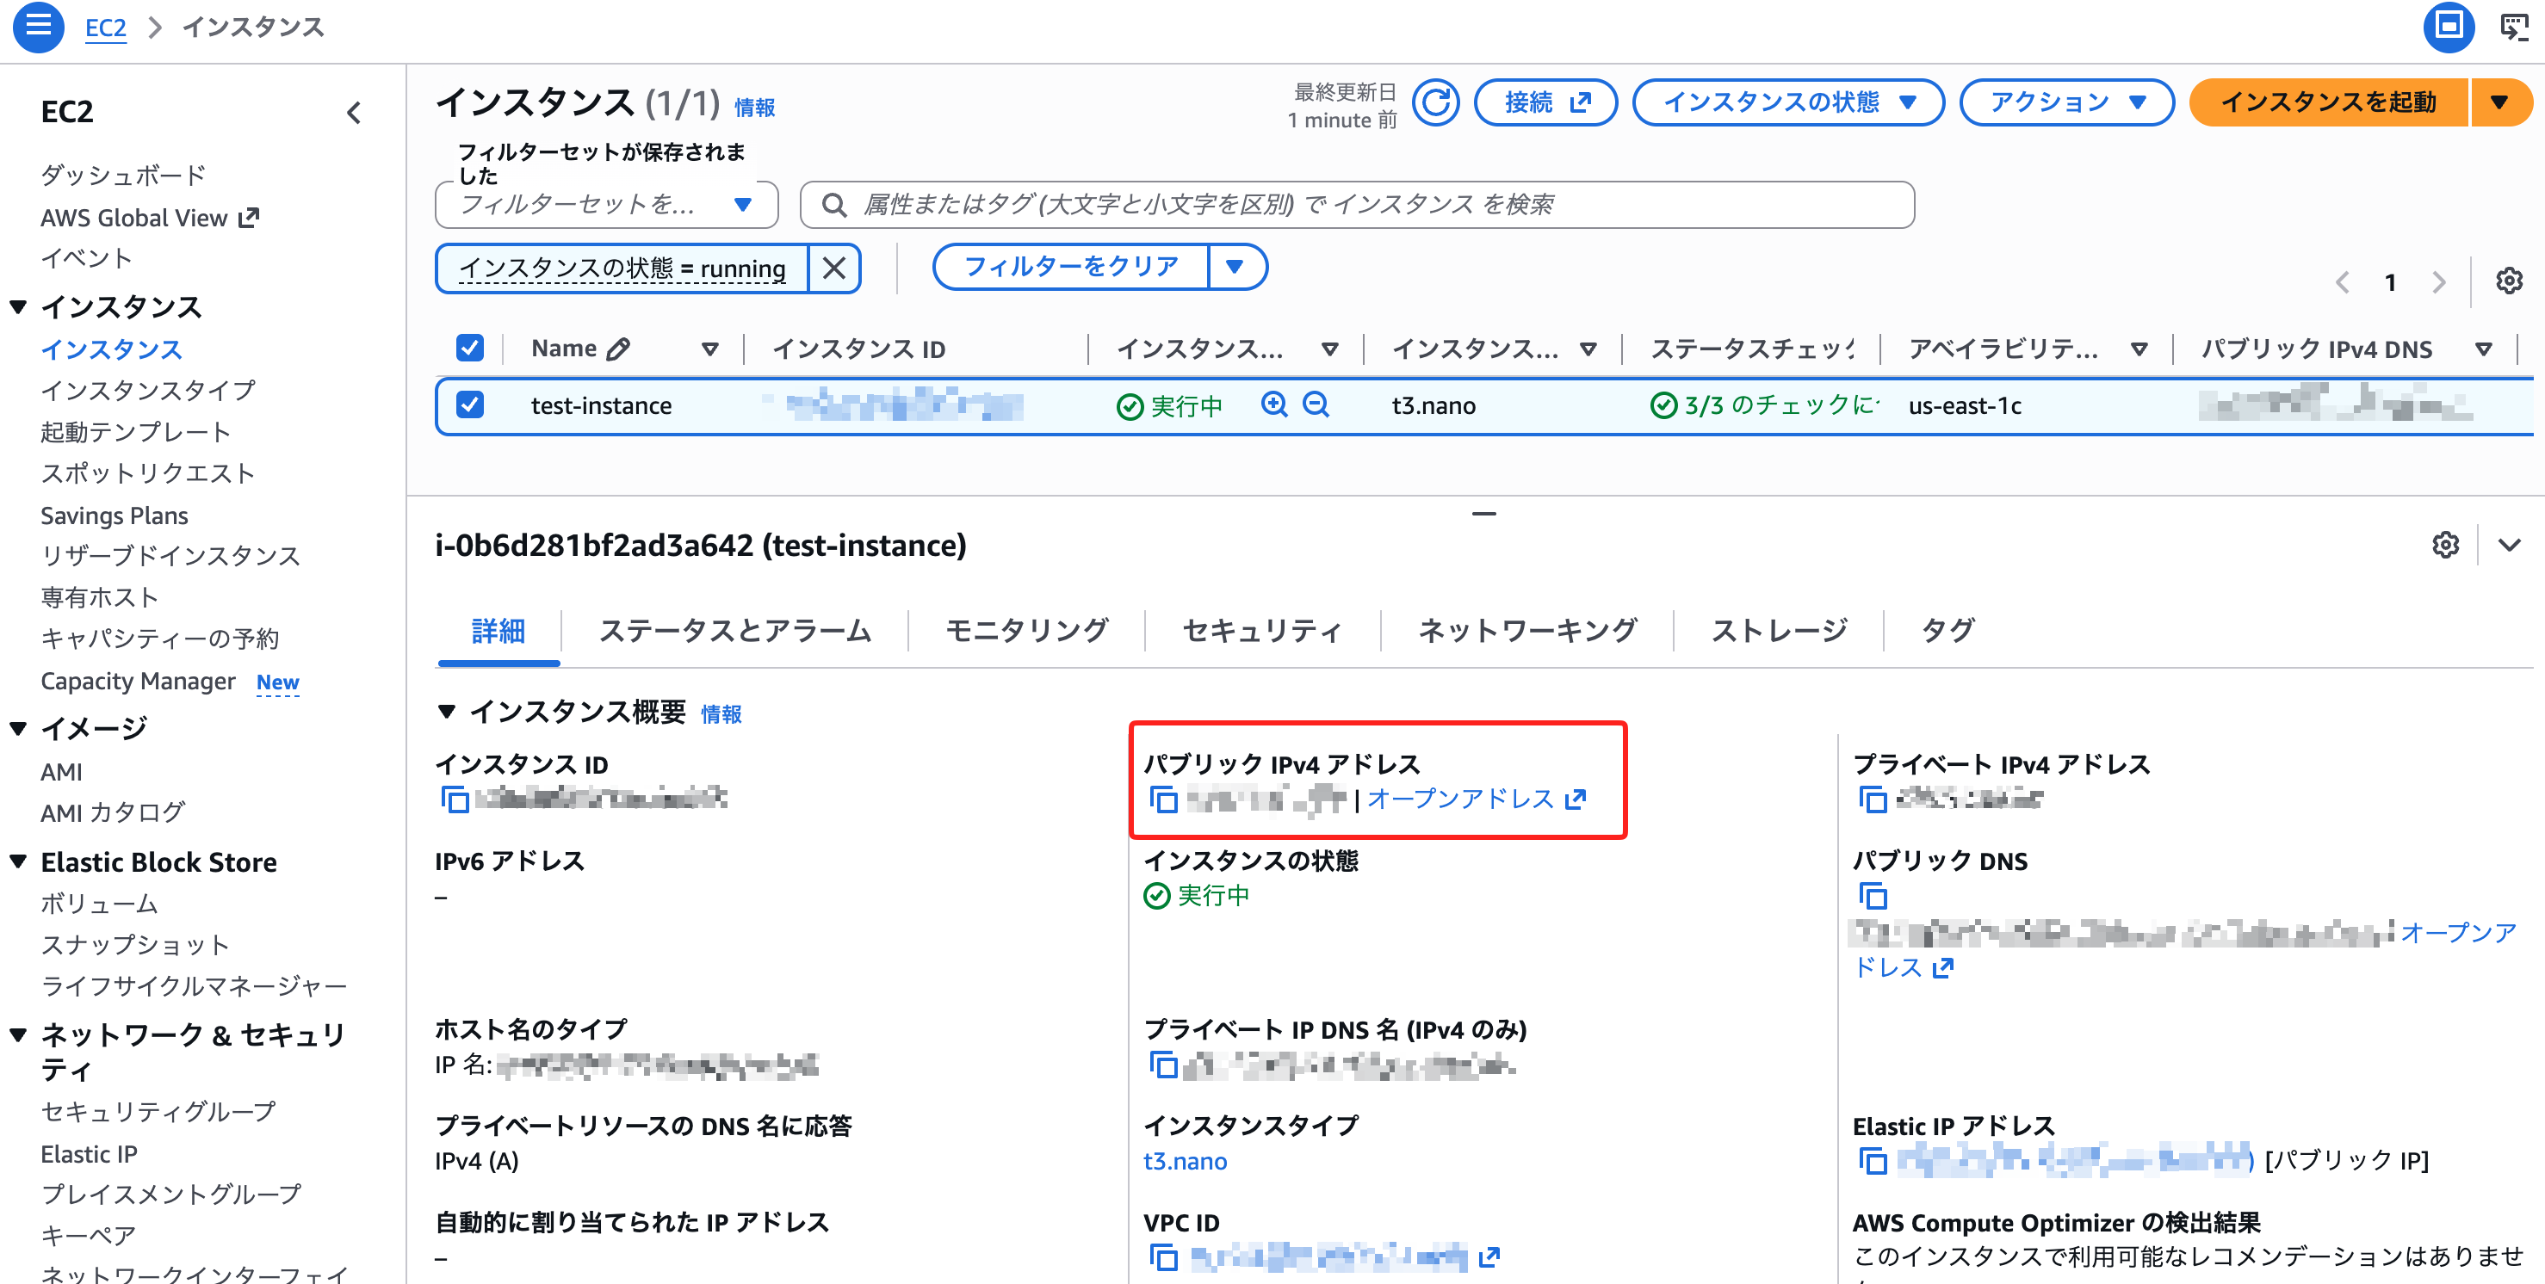
Task: Go to previous page of instances
Action: click(x=2343, y=282)
